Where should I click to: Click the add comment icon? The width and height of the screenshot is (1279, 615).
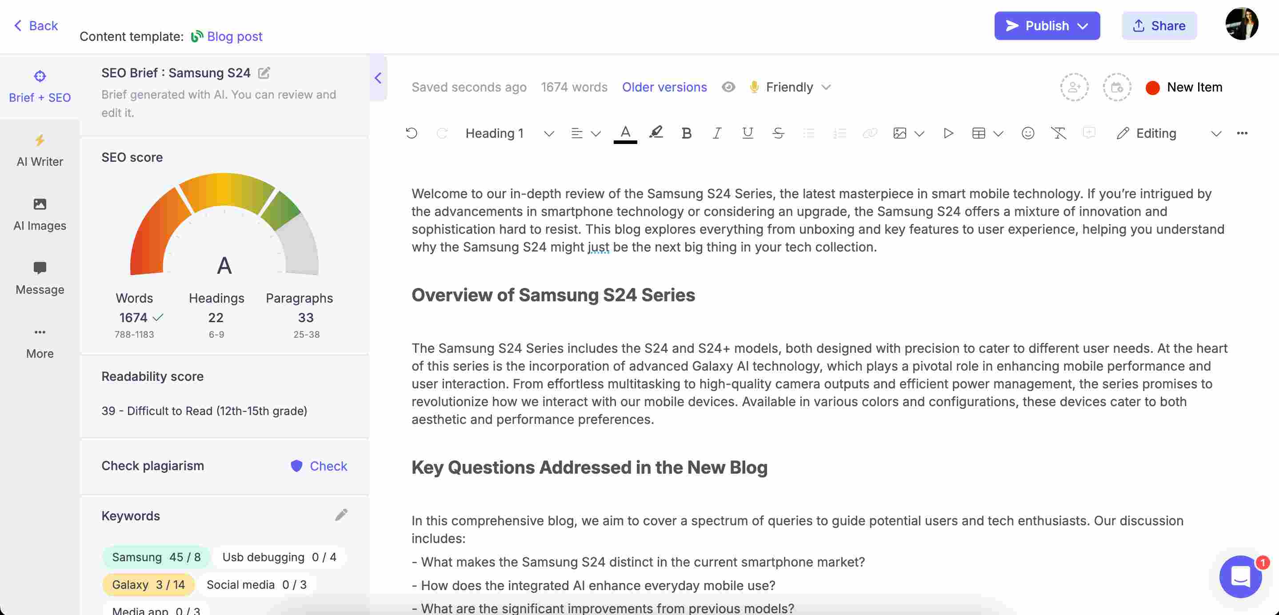(x=1089, y=132)
